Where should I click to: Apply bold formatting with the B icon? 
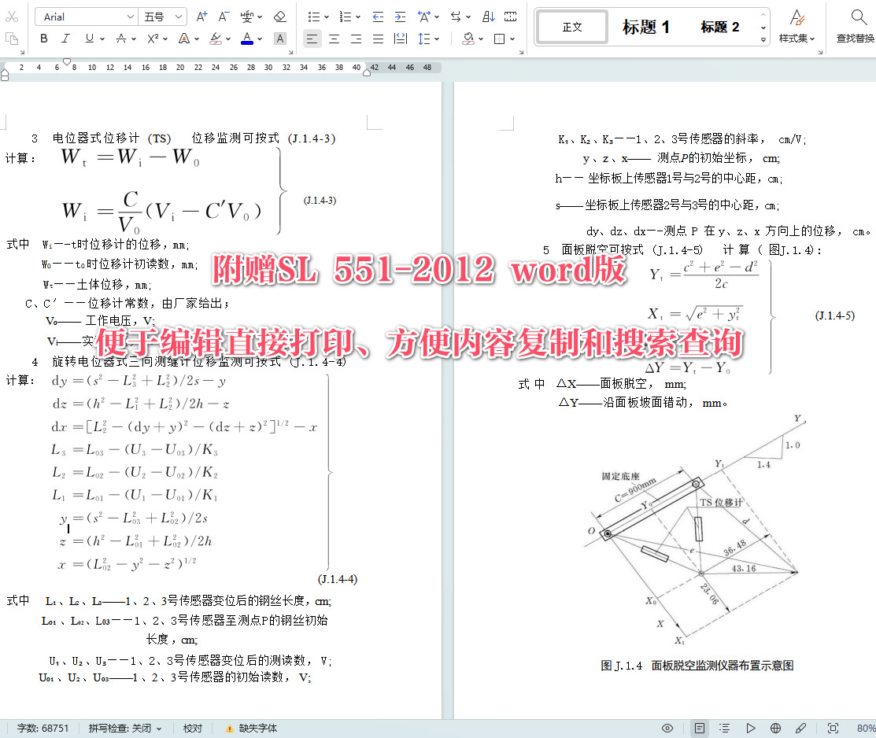tap(43, 39)
